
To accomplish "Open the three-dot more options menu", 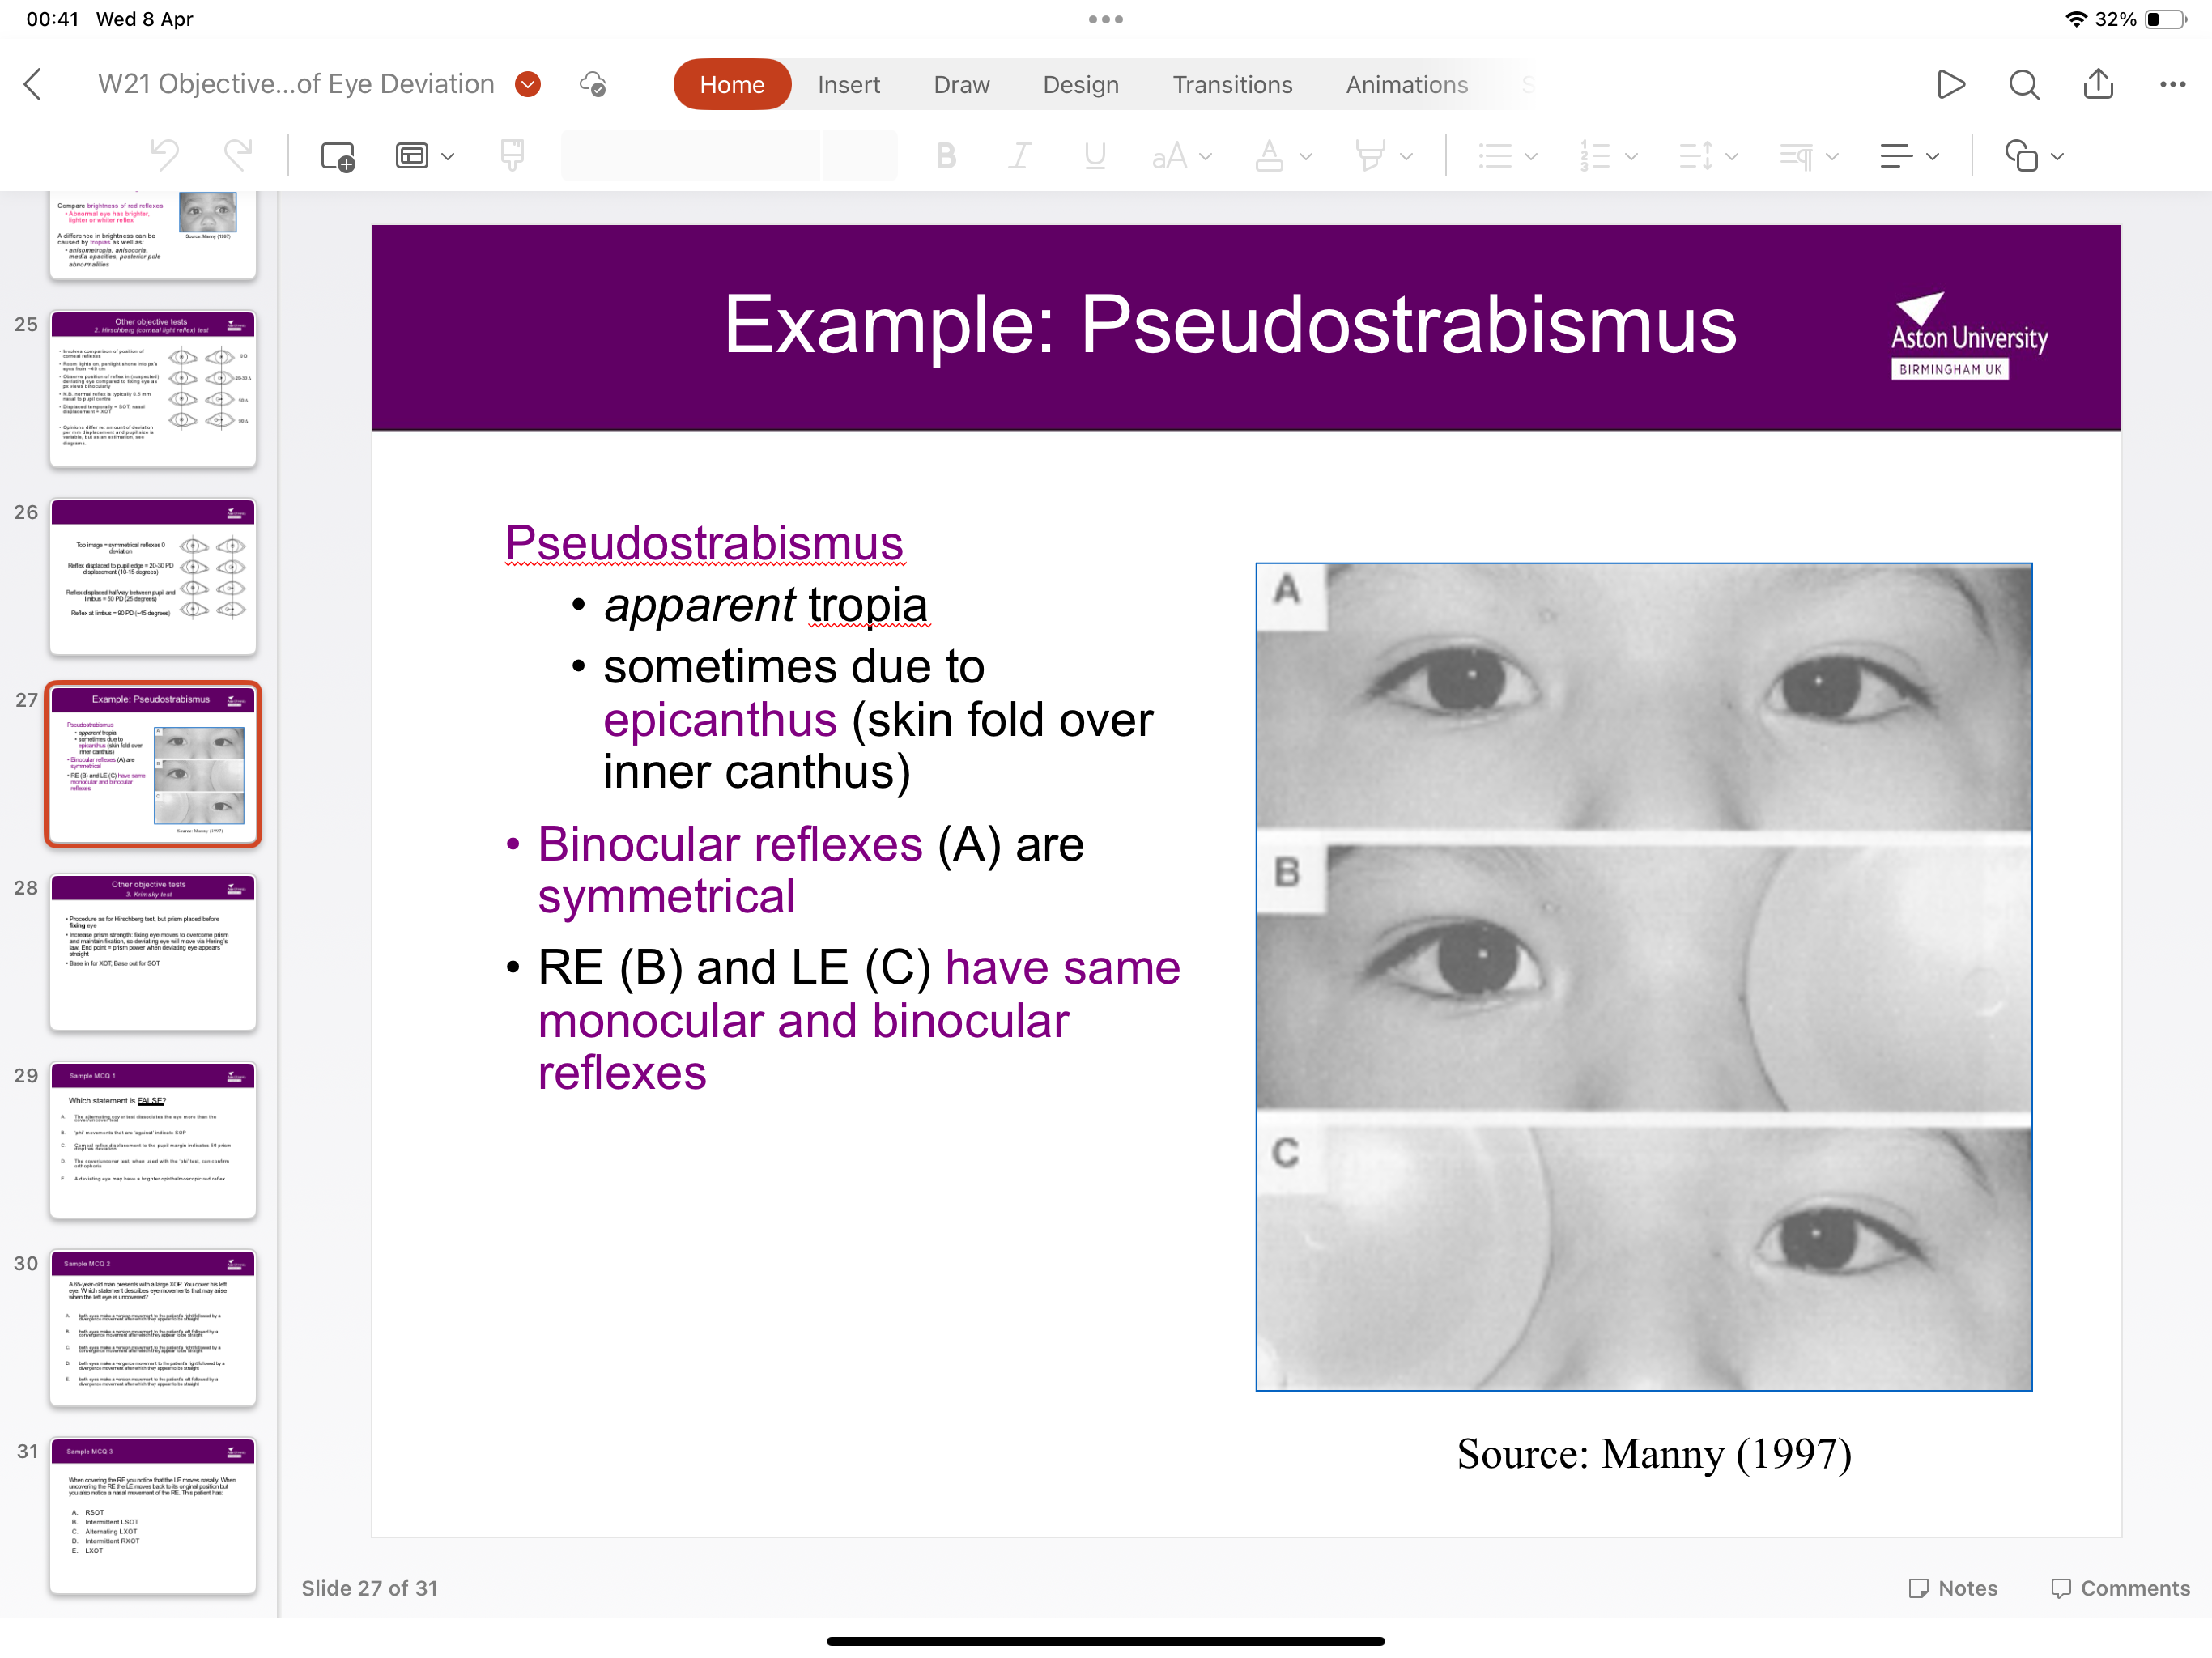I will [2172, 84].
